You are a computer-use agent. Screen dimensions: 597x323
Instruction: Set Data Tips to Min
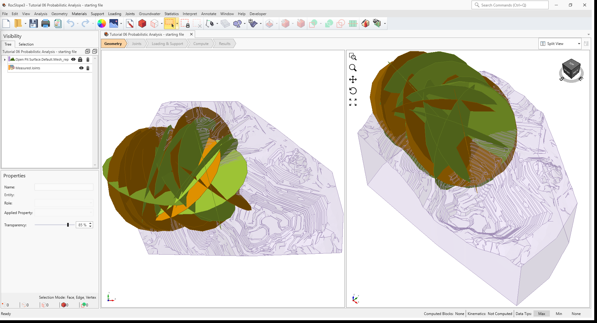click(559, 314)
